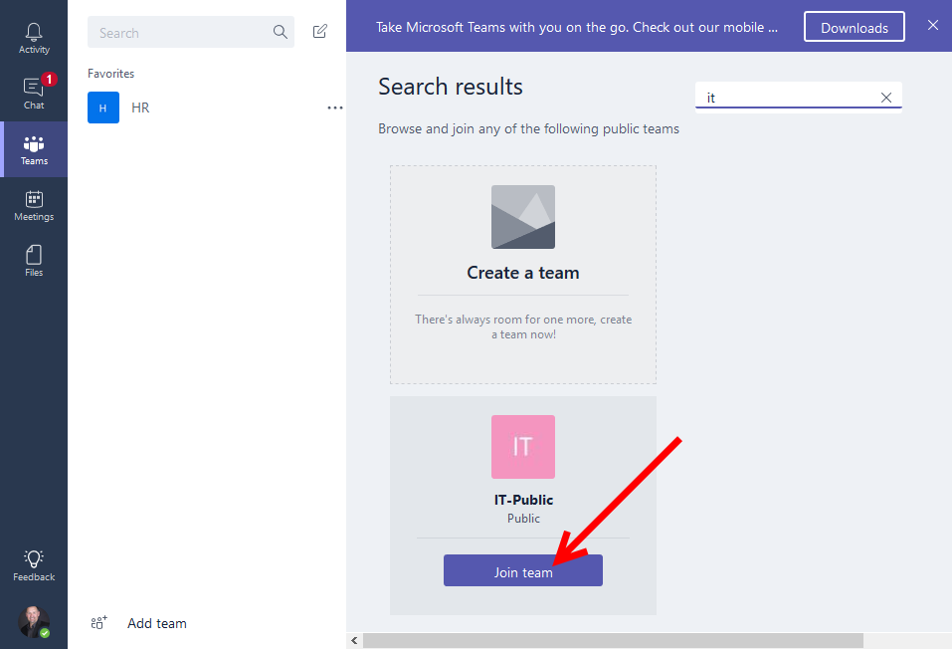Click the horizontal scrollbar track

[905, 640]
